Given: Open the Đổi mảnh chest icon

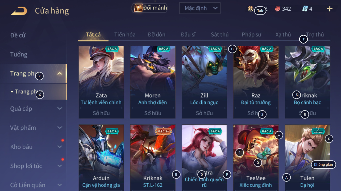Looking at the screenshot, I should 138,8.
